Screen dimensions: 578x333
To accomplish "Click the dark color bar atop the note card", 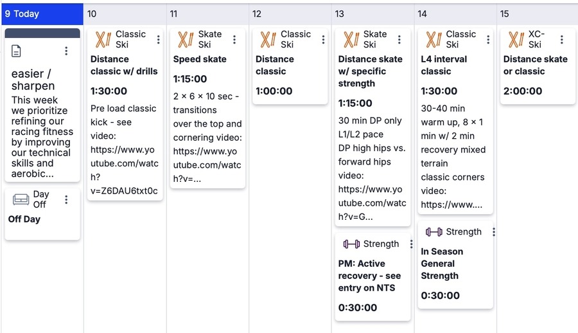I will coord(42,33).
